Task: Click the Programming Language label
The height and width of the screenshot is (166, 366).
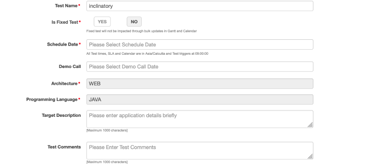Action: (52, 99)
